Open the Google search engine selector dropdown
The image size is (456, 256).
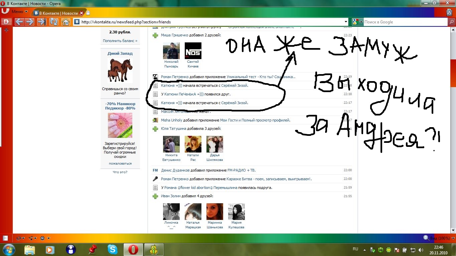(357, 22)
